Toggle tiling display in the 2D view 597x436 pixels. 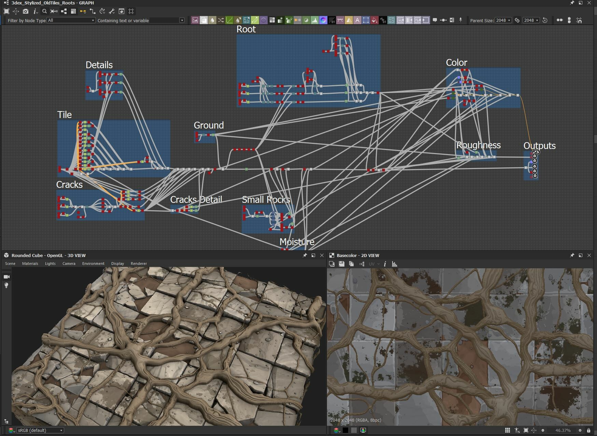(x=508, y=430)
